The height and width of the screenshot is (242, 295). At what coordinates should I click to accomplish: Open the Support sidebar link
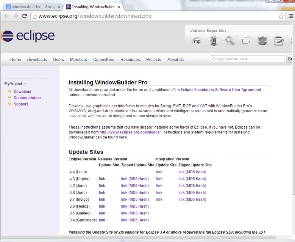click(21, 104)
